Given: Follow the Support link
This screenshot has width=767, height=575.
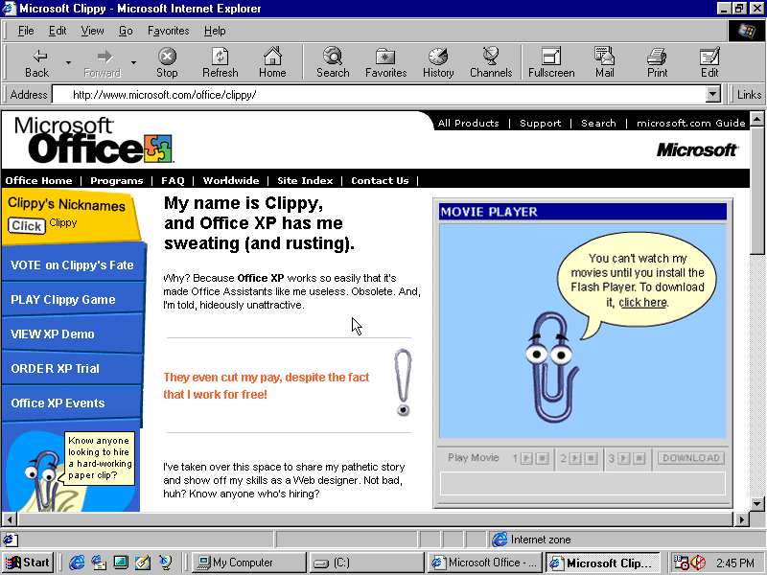Looking at the screenshot, I should [540, 124].
